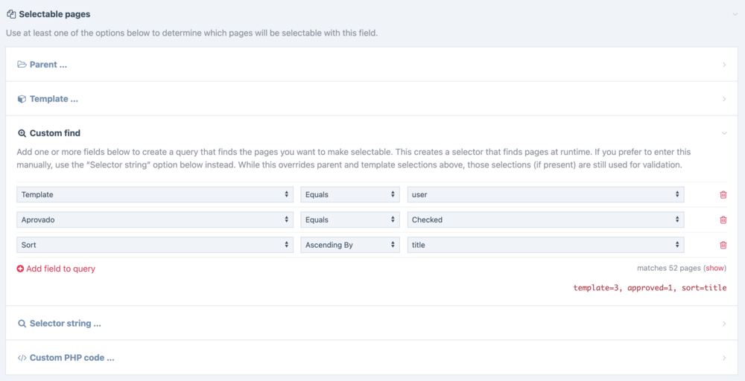
Task: Click the folder icon next to Parent
Action: point(22,65)
